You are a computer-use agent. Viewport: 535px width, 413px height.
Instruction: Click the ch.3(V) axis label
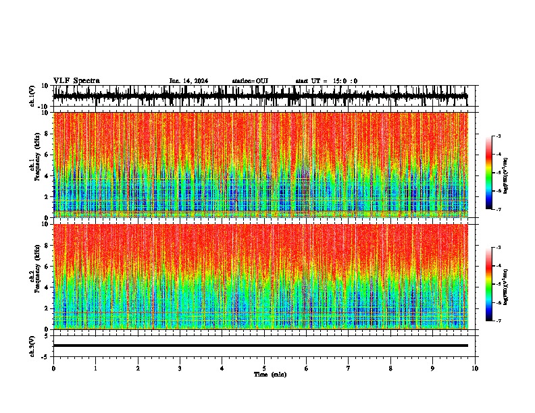(32, 346)
